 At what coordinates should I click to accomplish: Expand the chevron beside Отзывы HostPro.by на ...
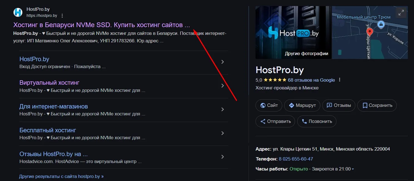222,157
